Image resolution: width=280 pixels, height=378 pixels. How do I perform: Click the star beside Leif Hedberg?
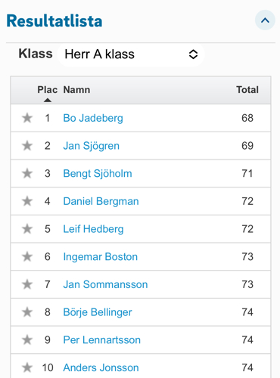coord(27,229)
